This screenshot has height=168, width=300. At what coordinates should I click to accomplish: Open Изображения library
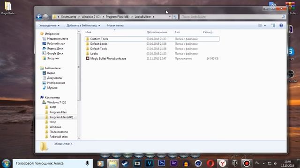(56, 83)
